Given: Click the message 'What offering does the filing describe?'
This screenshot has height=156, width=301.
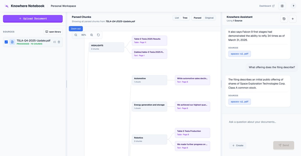Looking at the screenshot, I should pos(272,67).
